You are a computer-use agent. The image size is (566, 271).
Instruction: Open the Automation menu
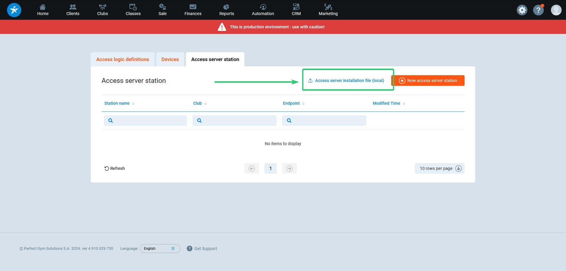(x=263, y=10)
